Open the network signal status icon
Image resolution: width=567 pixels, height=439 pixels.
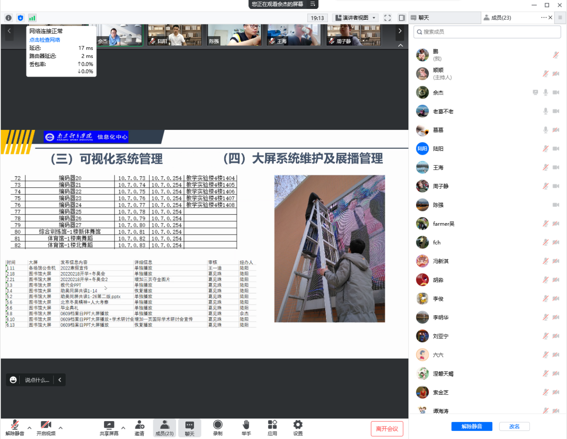click(x=32, y=18)
